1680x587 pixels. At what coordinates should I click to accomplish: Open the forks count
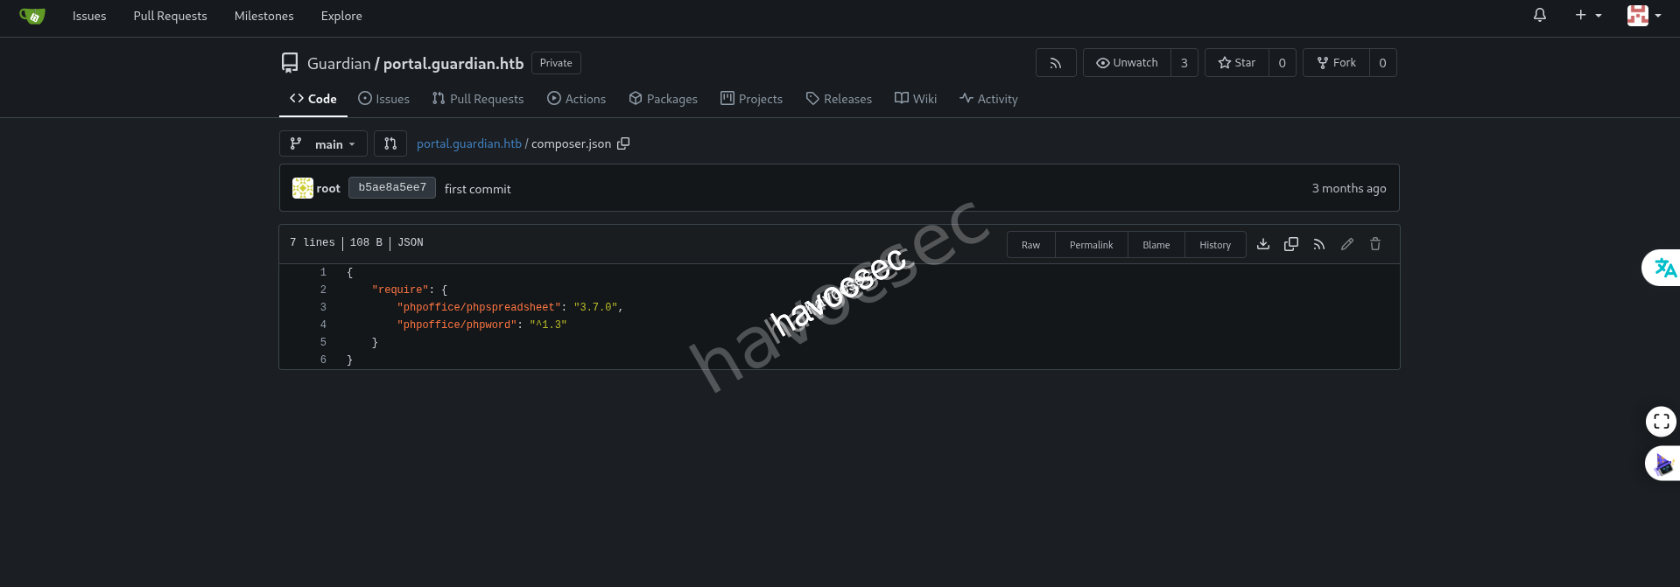(x=1383, y=63)
